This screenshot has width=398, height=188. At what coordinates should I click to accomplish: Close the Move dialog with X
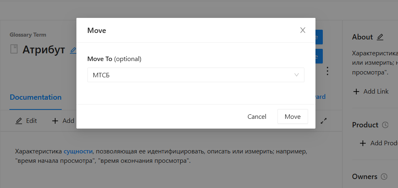(303, 30)
